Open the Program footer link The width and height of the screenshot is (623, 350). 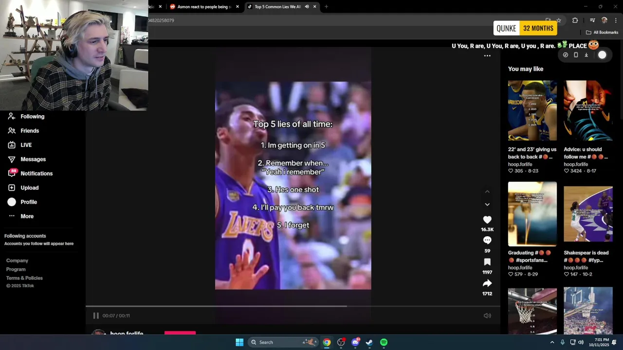pyautogui.click(x=16, y=269)
